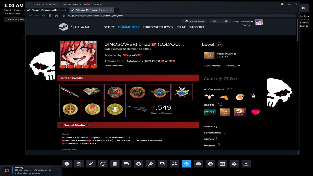The image size is (313, 176).
Task: Click the Steam logo in page header
Action: pos(74,27)
